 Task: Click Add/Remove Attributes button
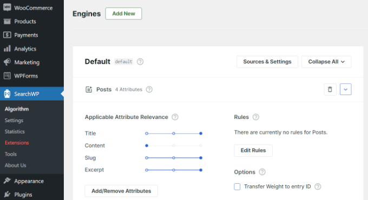(x=121, y=191)
